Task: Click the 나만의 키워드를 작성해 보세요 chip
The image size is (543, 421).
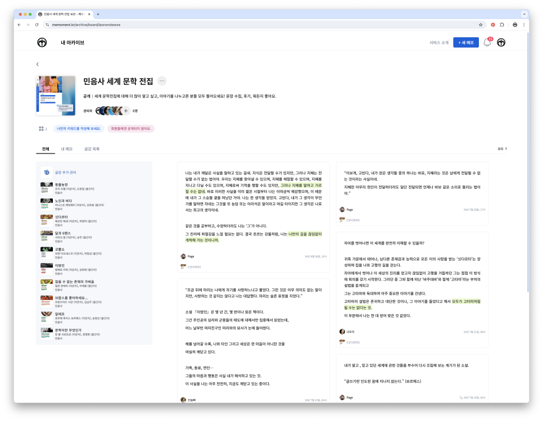Action: (79, 129)
